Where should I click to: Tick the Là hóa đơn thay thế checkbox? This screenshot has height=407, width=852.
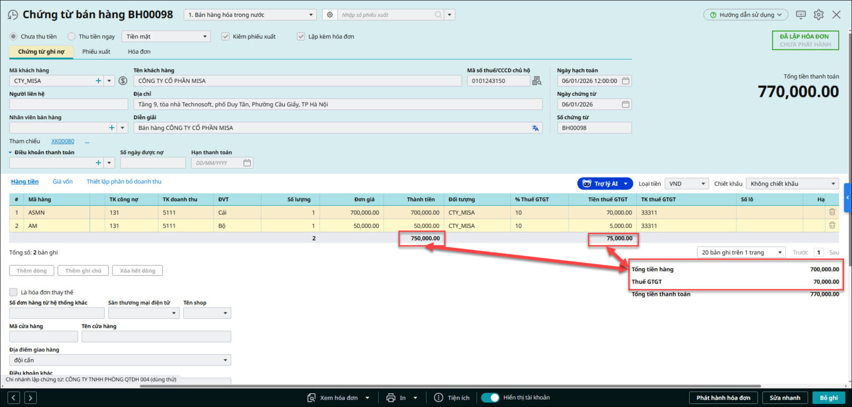click(13, 292)
